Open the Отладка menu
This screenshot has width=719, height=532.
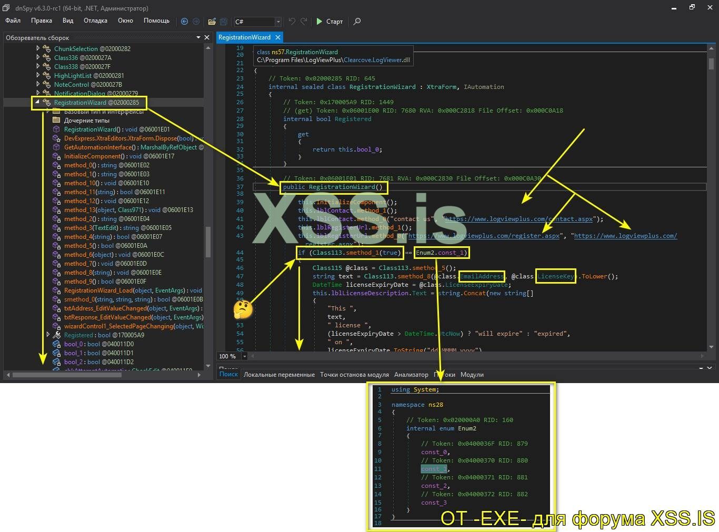point(95,21)
